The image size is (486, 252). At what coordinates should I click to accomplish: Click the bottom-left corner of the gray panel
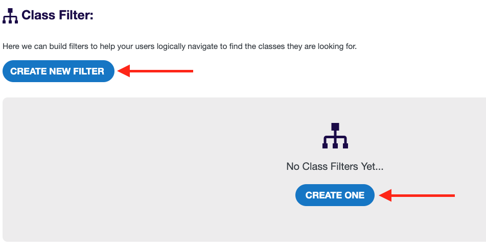point(6,238)
